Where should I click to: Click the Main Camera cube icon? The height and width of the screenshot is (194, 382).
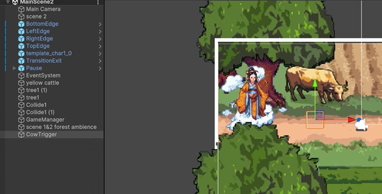[21, 9]
